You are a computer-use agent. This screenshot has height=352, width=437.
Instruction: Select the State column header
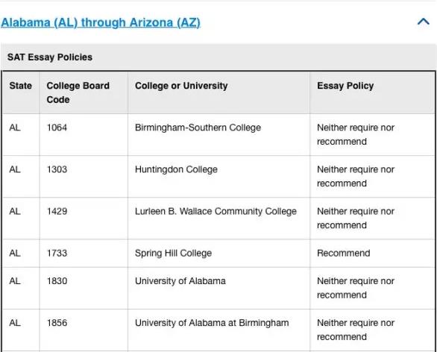[x=21, y=92]
